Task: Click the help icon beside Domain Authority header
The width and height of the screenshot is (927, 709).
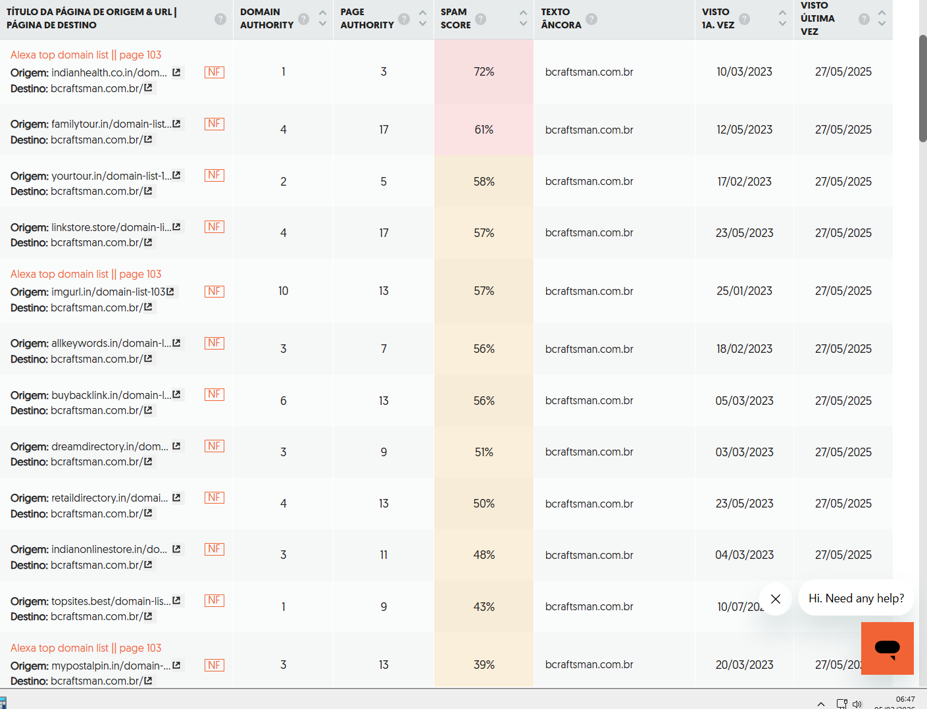Action: point(303,19)
